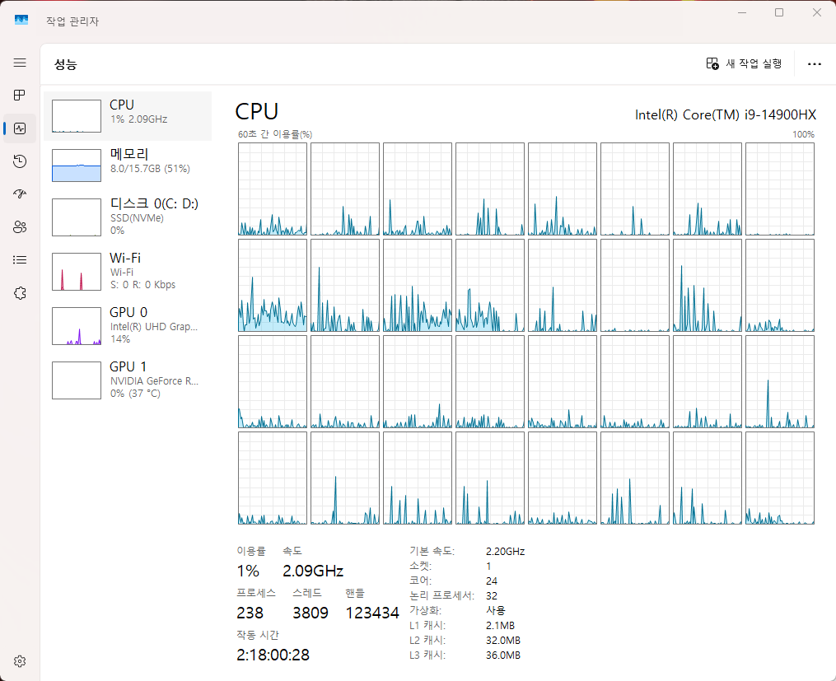Select the 메모리 performance entry
836x681 pixels.
point(128,166)
